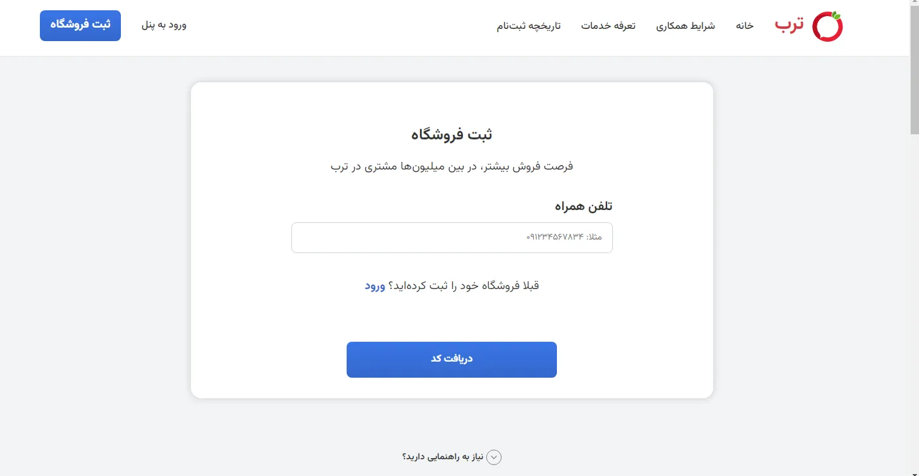Click the blue ثبت فروشگاه header button

[80, 26]
